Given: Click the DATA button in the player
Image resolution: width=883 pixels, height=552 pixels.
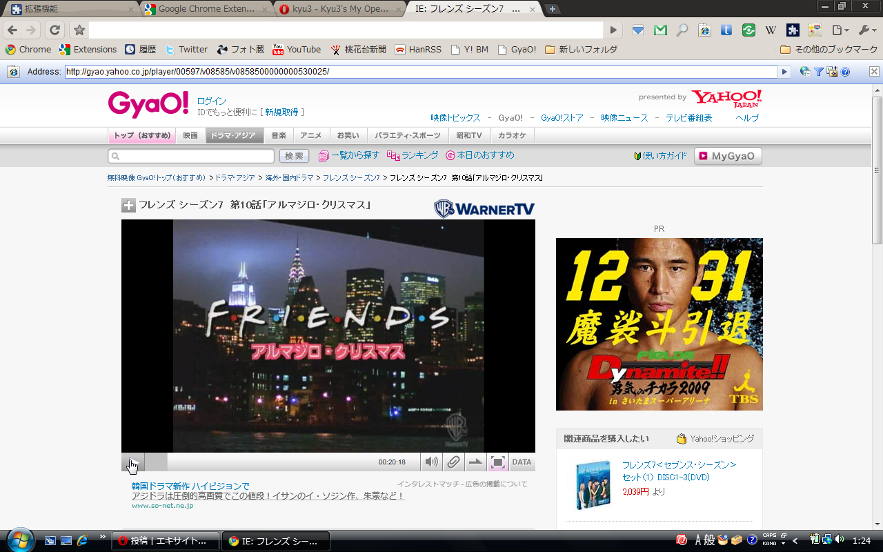Looking at the screenshot, I should click(522, 462).
